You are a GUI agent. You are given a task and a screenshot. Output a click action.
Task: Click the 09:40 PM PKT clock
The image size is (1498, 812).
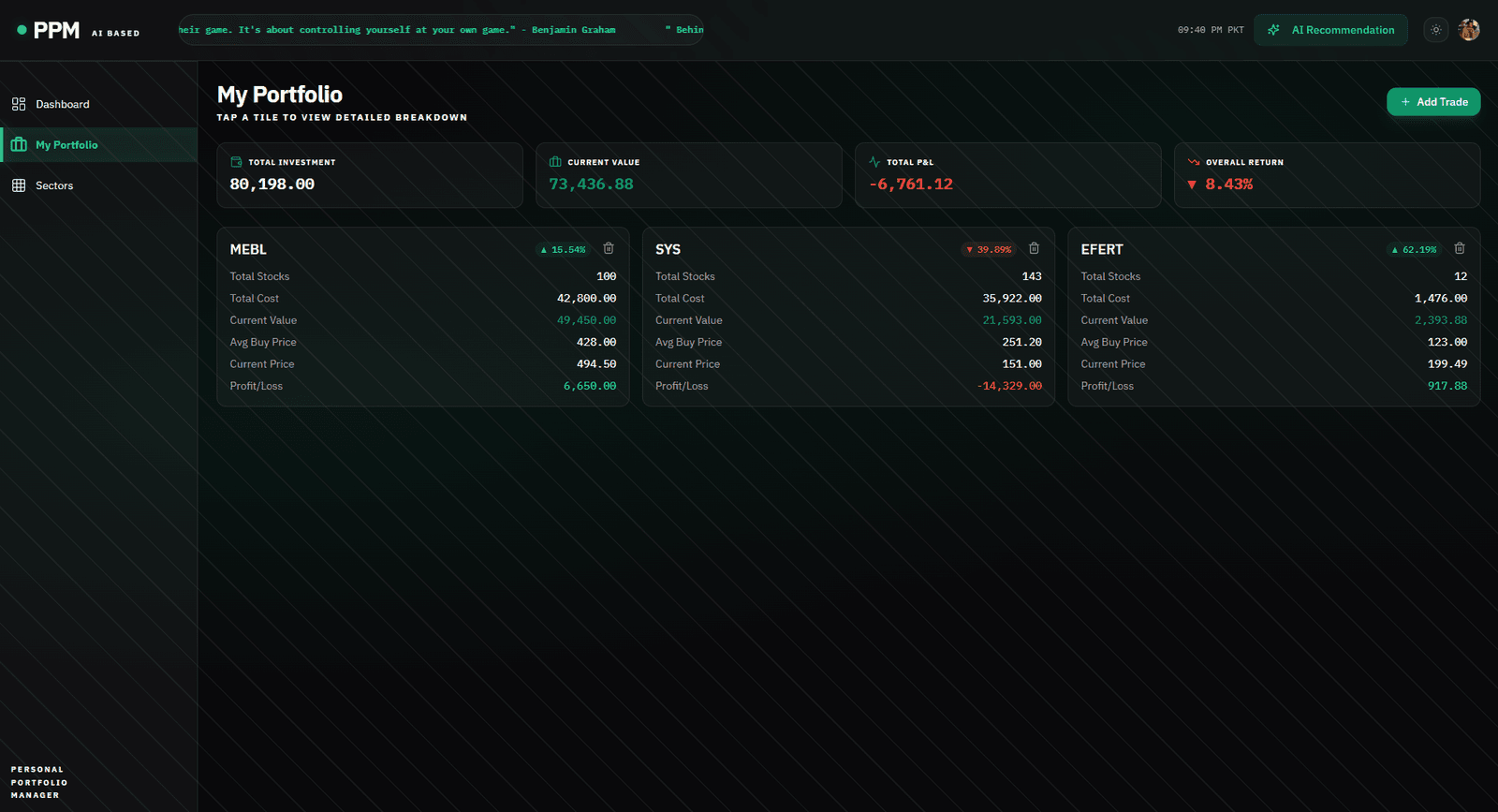pyautogui.click(x=1211, y=30)
